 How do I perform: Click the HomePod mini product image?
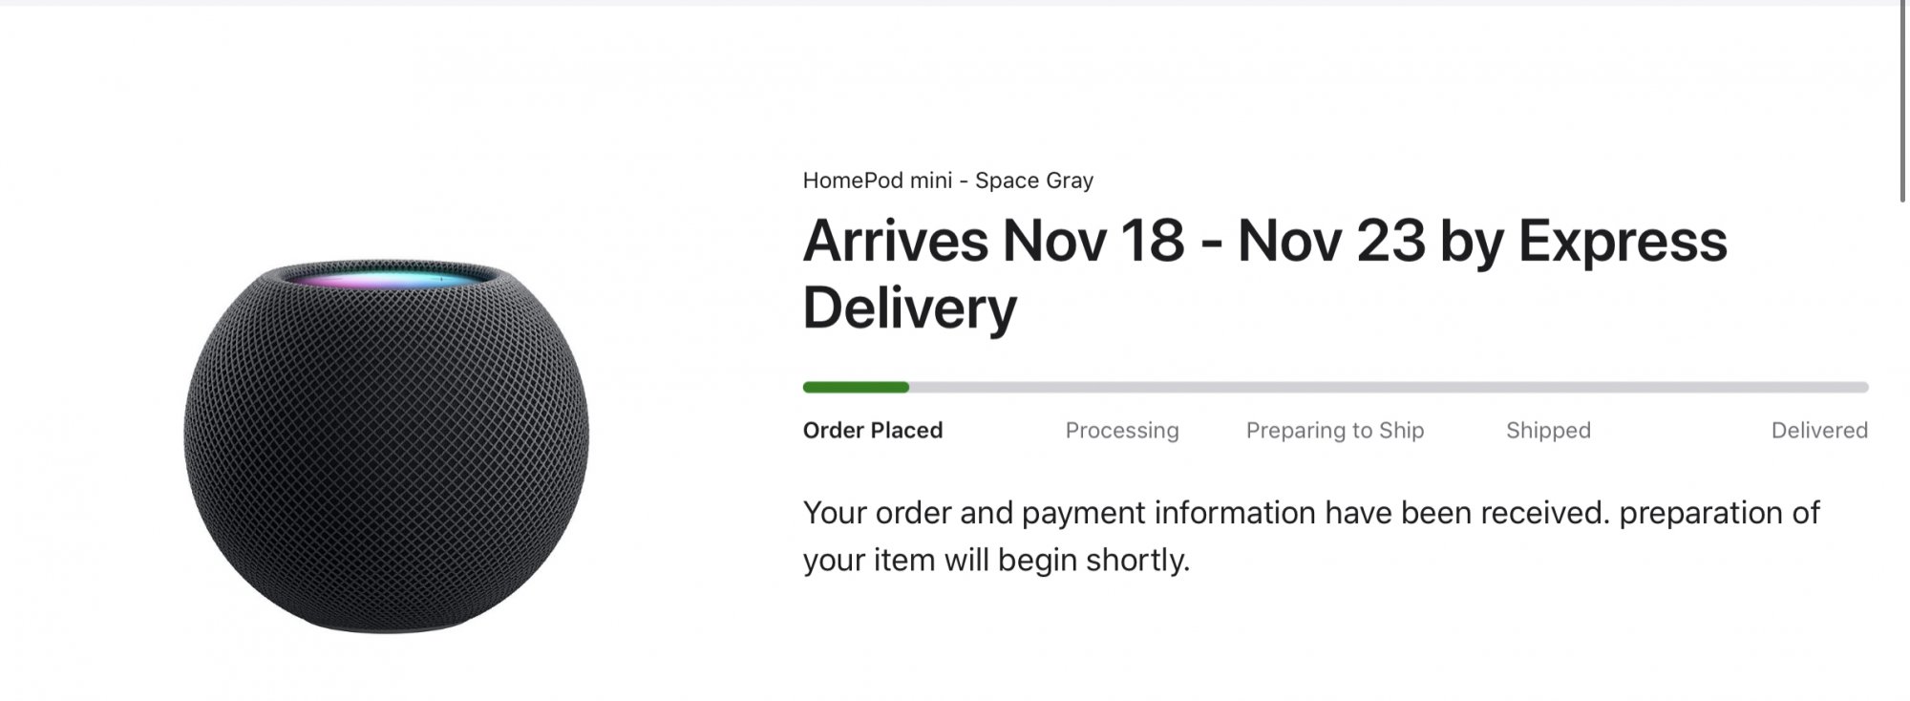click(386, 445)
